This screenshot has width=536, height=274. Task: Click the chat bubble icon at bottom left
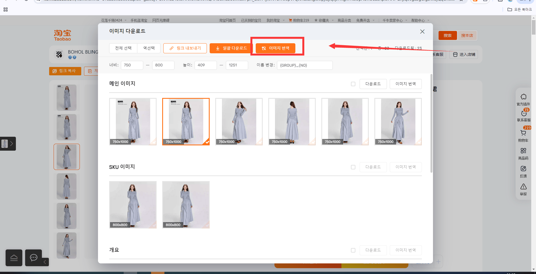pyautogui.click(x=33, y=258)
